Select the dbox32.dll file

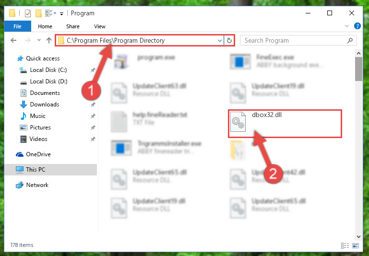[285, 124]
